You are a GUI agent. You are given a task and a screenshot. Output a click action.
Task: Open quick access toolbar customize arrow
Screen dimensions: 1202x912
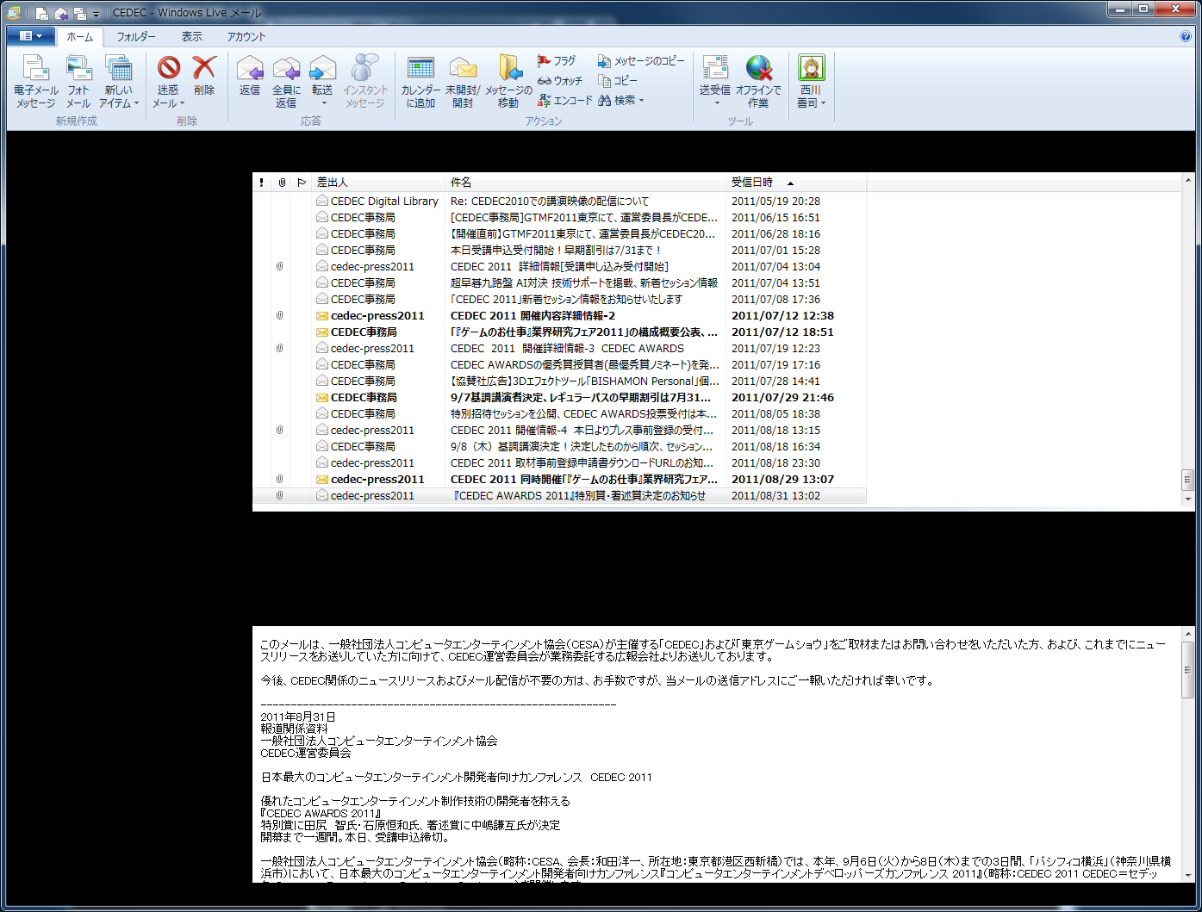click(96, 13)
